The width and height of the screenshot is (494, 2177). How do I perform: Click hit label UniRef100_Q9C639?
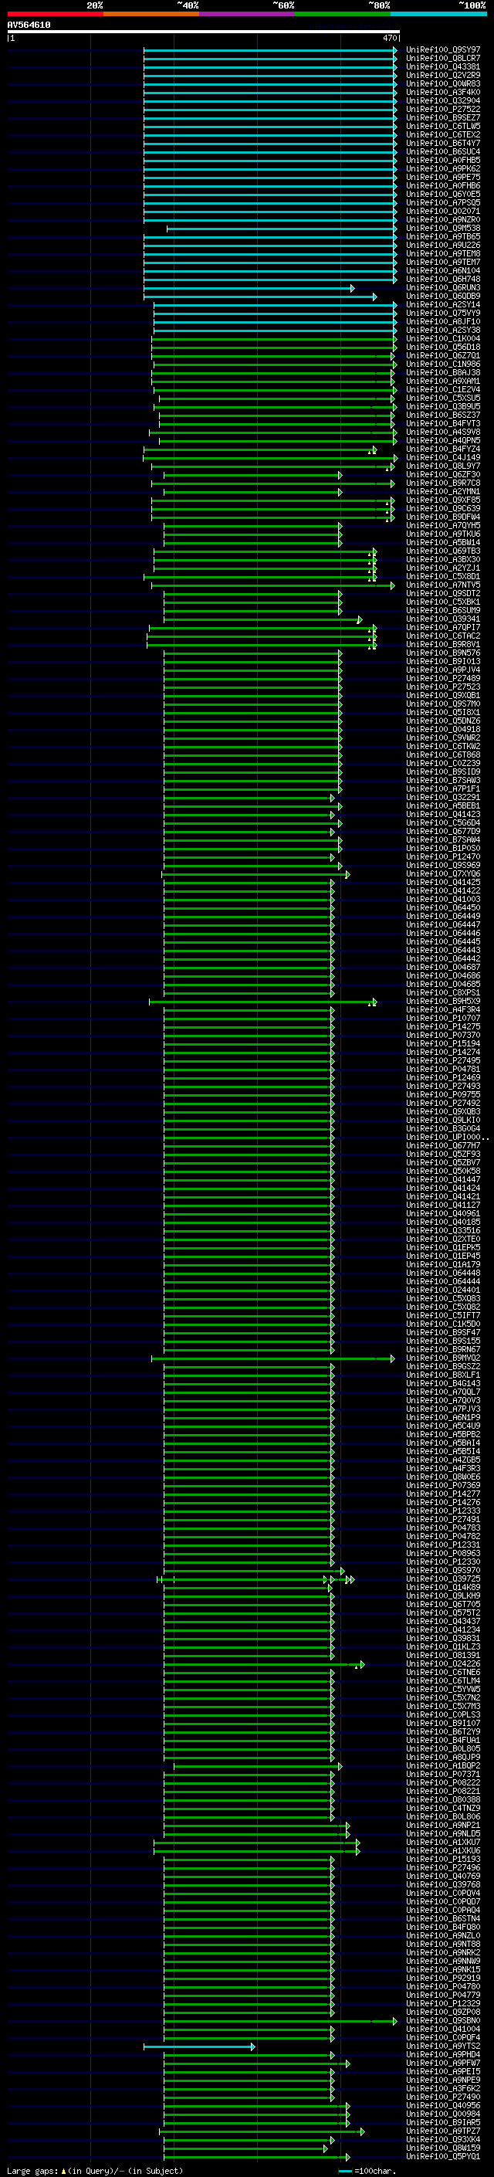coord(443,509)
